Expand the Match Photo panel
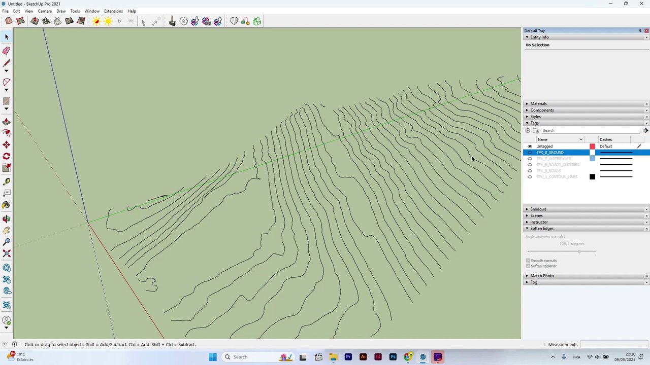The width and height of the screenshot is (650, 365). [527, 276]
